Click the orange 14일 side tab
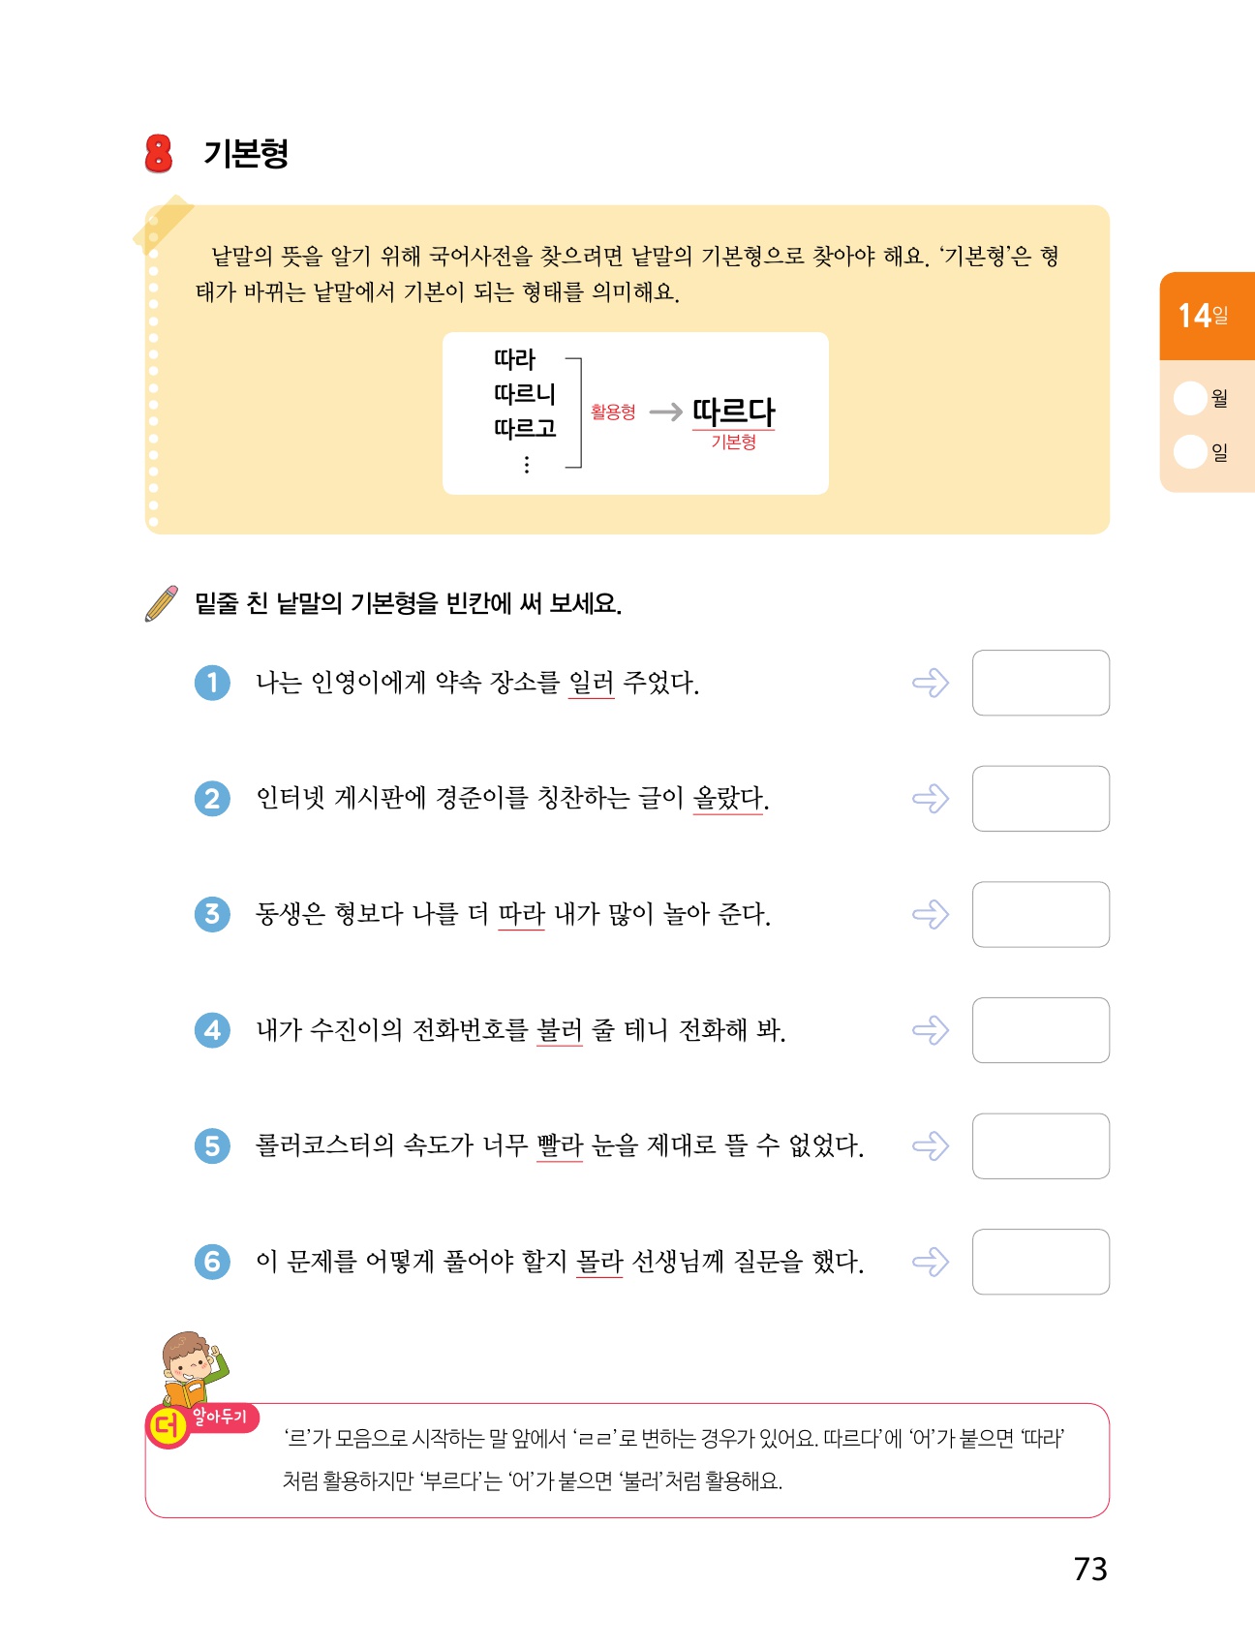Image resolution: width=1255 pixels, height=1647 pixels. pyautogui.click(x=1206, y=316)
